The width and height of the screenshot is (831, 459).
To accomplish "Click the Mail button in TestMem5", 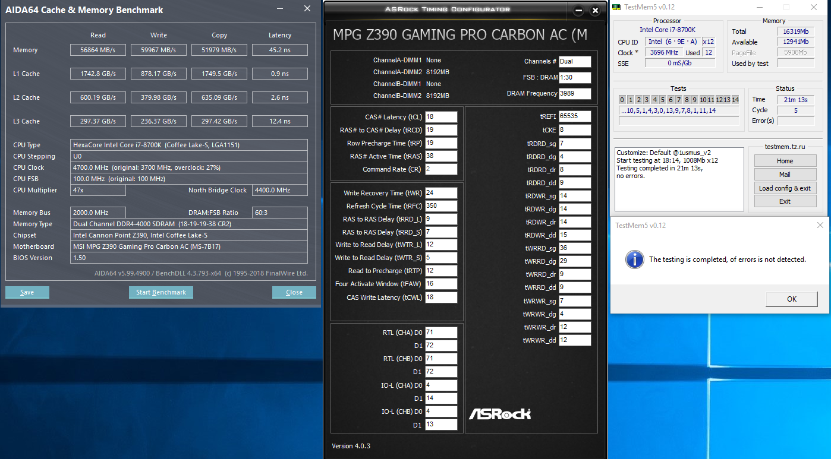I will (x=785, y=175).
